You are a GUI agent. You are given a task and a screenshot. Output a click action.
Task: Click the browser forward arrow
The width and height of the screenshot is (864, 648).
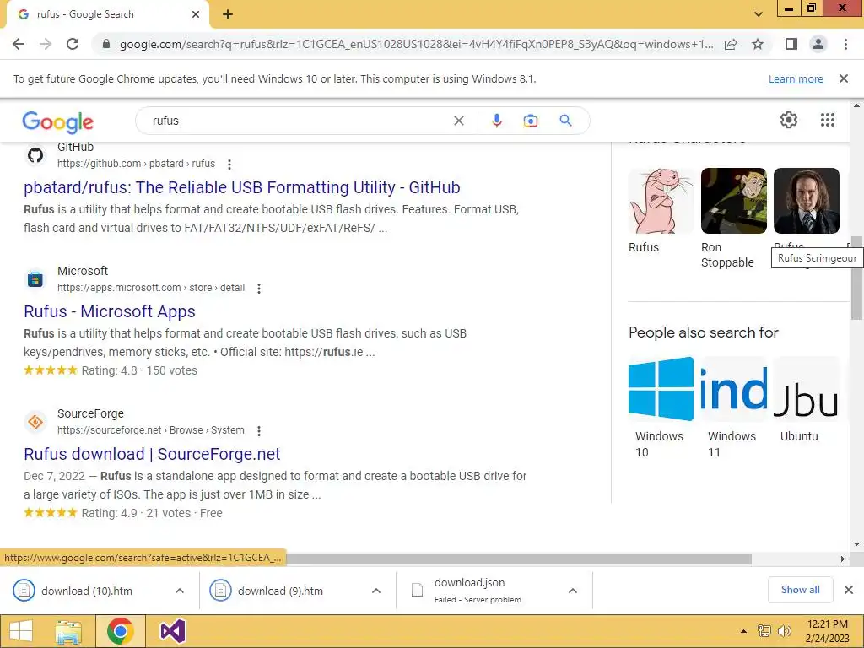(46, 44)
